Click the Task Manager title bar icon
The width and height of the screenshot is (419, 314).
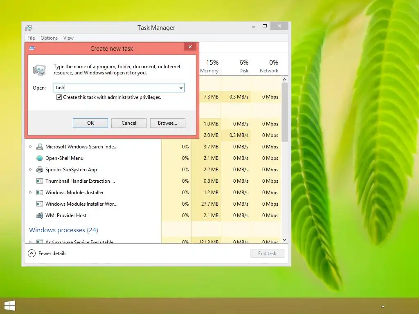(29, 28)
